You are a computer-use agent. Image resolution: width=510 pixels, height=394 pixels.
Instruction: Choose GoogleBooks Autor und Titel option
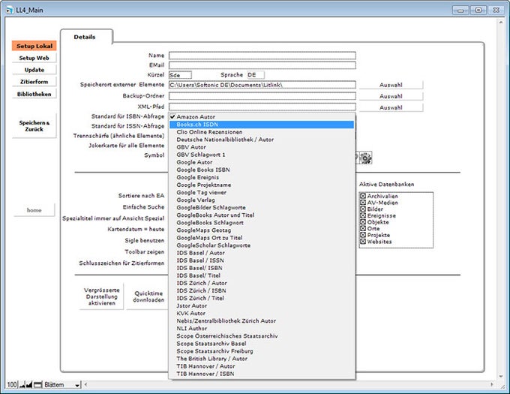262,215
